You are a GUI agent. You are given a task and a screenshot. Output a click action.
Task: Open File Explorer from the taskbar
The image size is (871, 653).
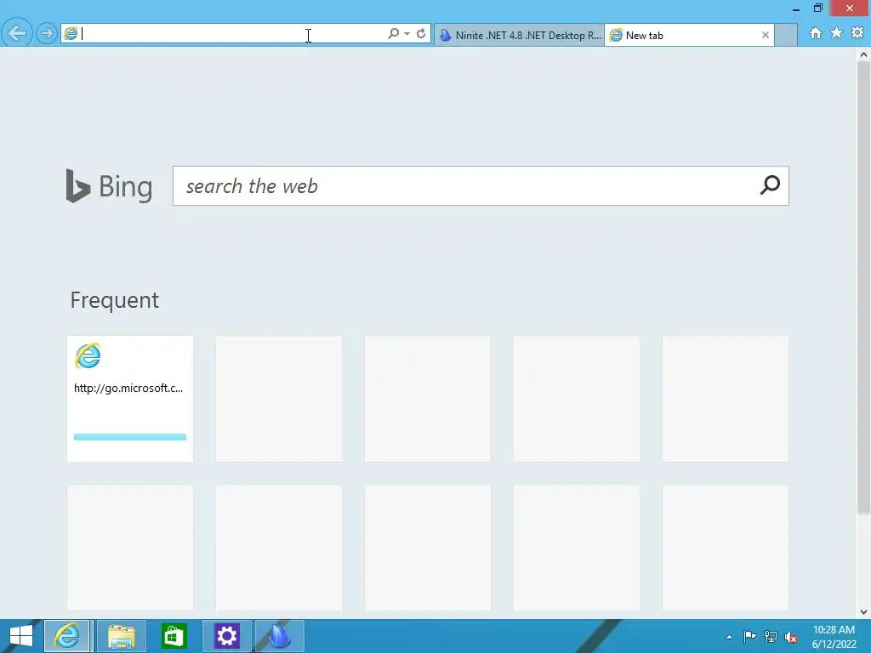(x=121, y=636)
